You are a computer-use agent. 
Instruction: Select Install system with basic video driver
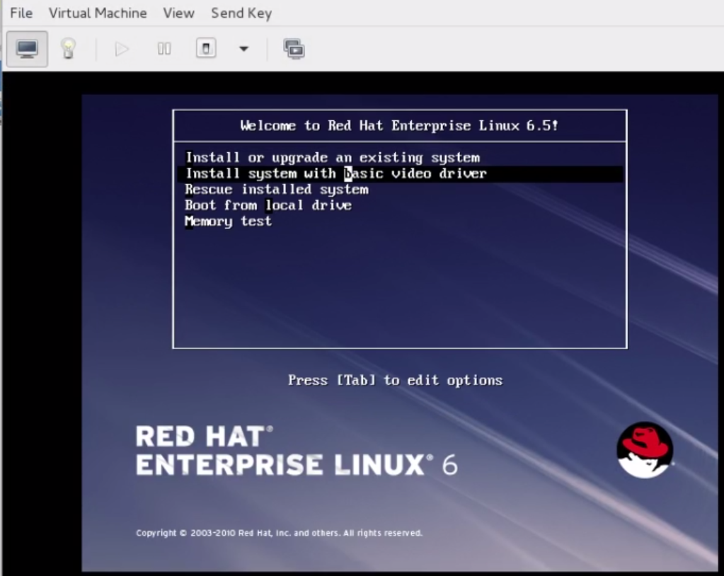click(x=400, y=174)
